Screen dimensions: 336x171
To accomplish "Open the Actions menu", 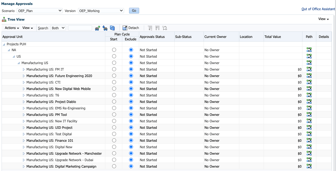I will click(12, 28).
